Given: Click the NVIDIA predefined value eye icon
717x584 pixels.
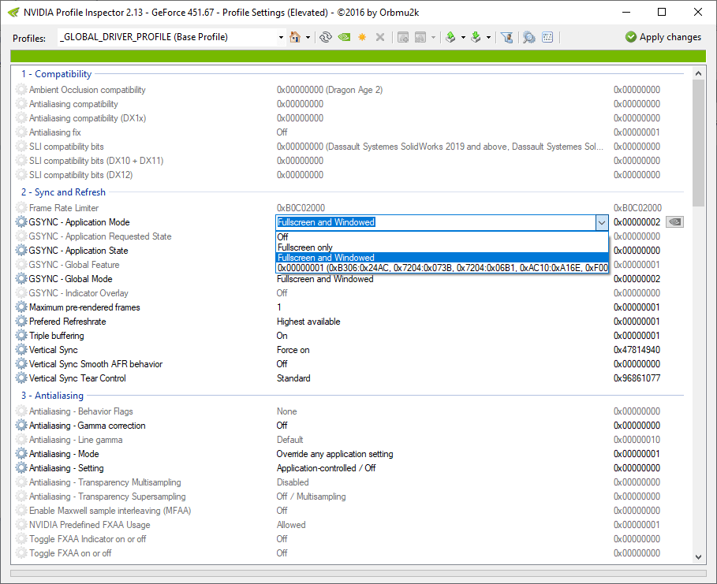Looking at the screenshot, I should [674, 222].
